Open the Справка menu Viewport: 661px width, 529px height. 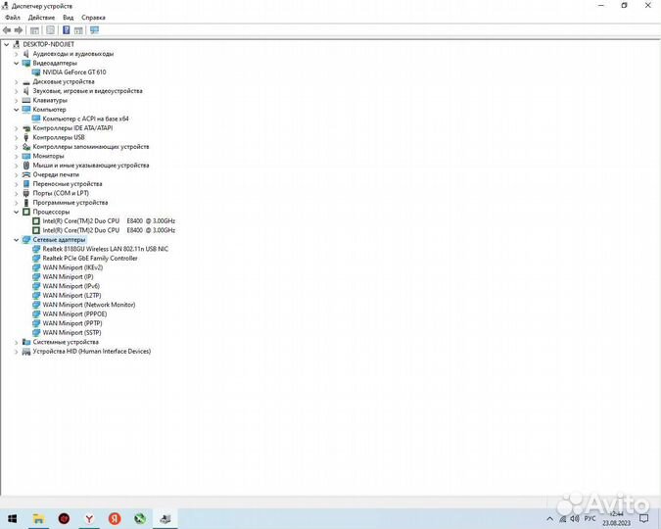coord(93,18)
